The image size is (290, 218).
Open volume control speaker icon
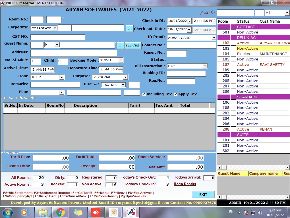pyautogui.click(x=260, y=212)
